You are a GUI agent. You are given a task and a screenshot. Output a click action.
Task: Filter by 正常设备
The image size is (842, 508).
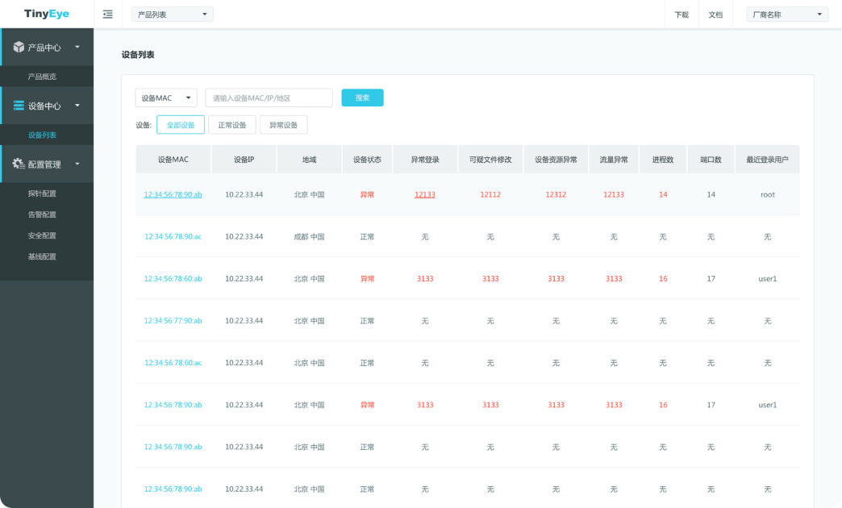coord(232,125)
